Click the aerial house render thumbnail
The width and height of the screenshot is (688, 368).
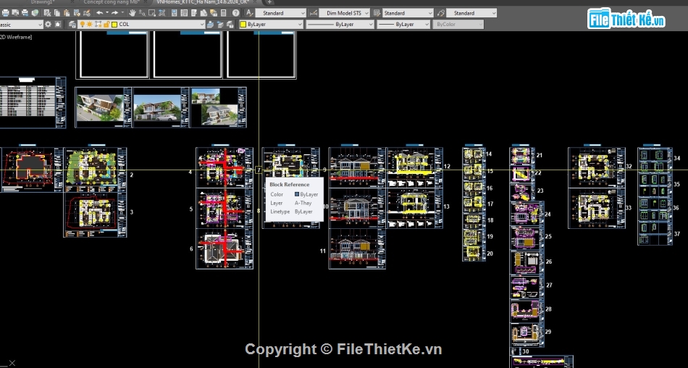coord(103,108)
